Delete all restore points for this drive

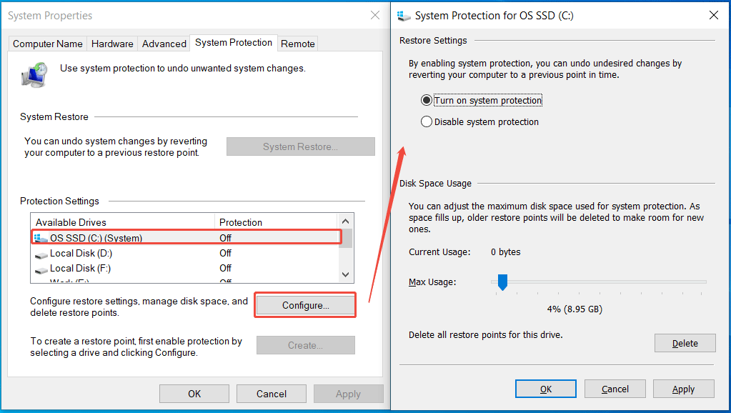click(684, 342)
